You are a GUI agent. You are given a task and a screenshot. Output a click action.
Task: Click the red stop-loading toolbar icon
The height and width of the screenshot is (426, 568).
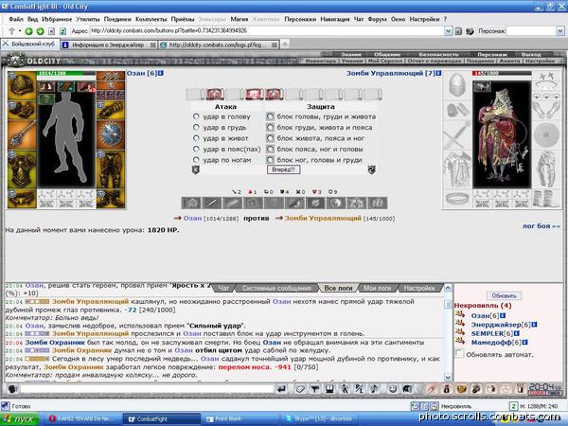pyautogui.click(x=51, y=31)
